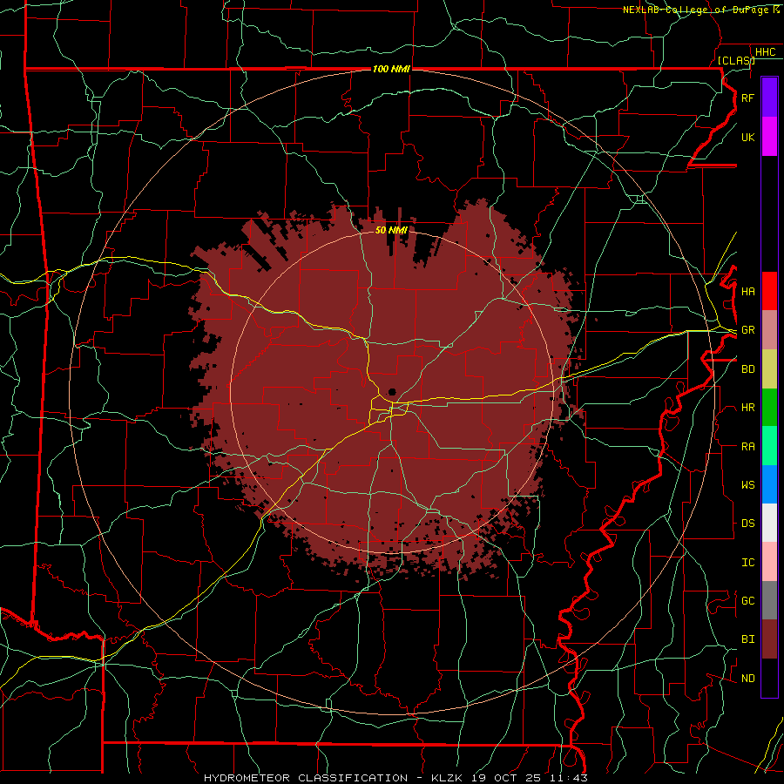
Task: Click the 'UK' legend label
Action: [x=747, y=137]
